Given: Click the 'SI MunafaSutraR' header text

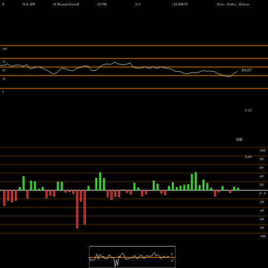Looking at the screenshot, I should pos(66,4).
